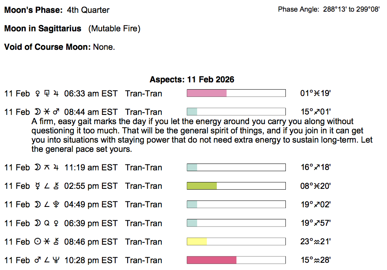Click the Mars–Neptune aspect glyphs at 10:28 pm
The image size is (387, 270).
click(47, 260)
